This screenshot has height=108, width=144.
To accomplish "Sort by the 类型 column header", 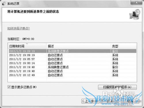I will point(124,46).
